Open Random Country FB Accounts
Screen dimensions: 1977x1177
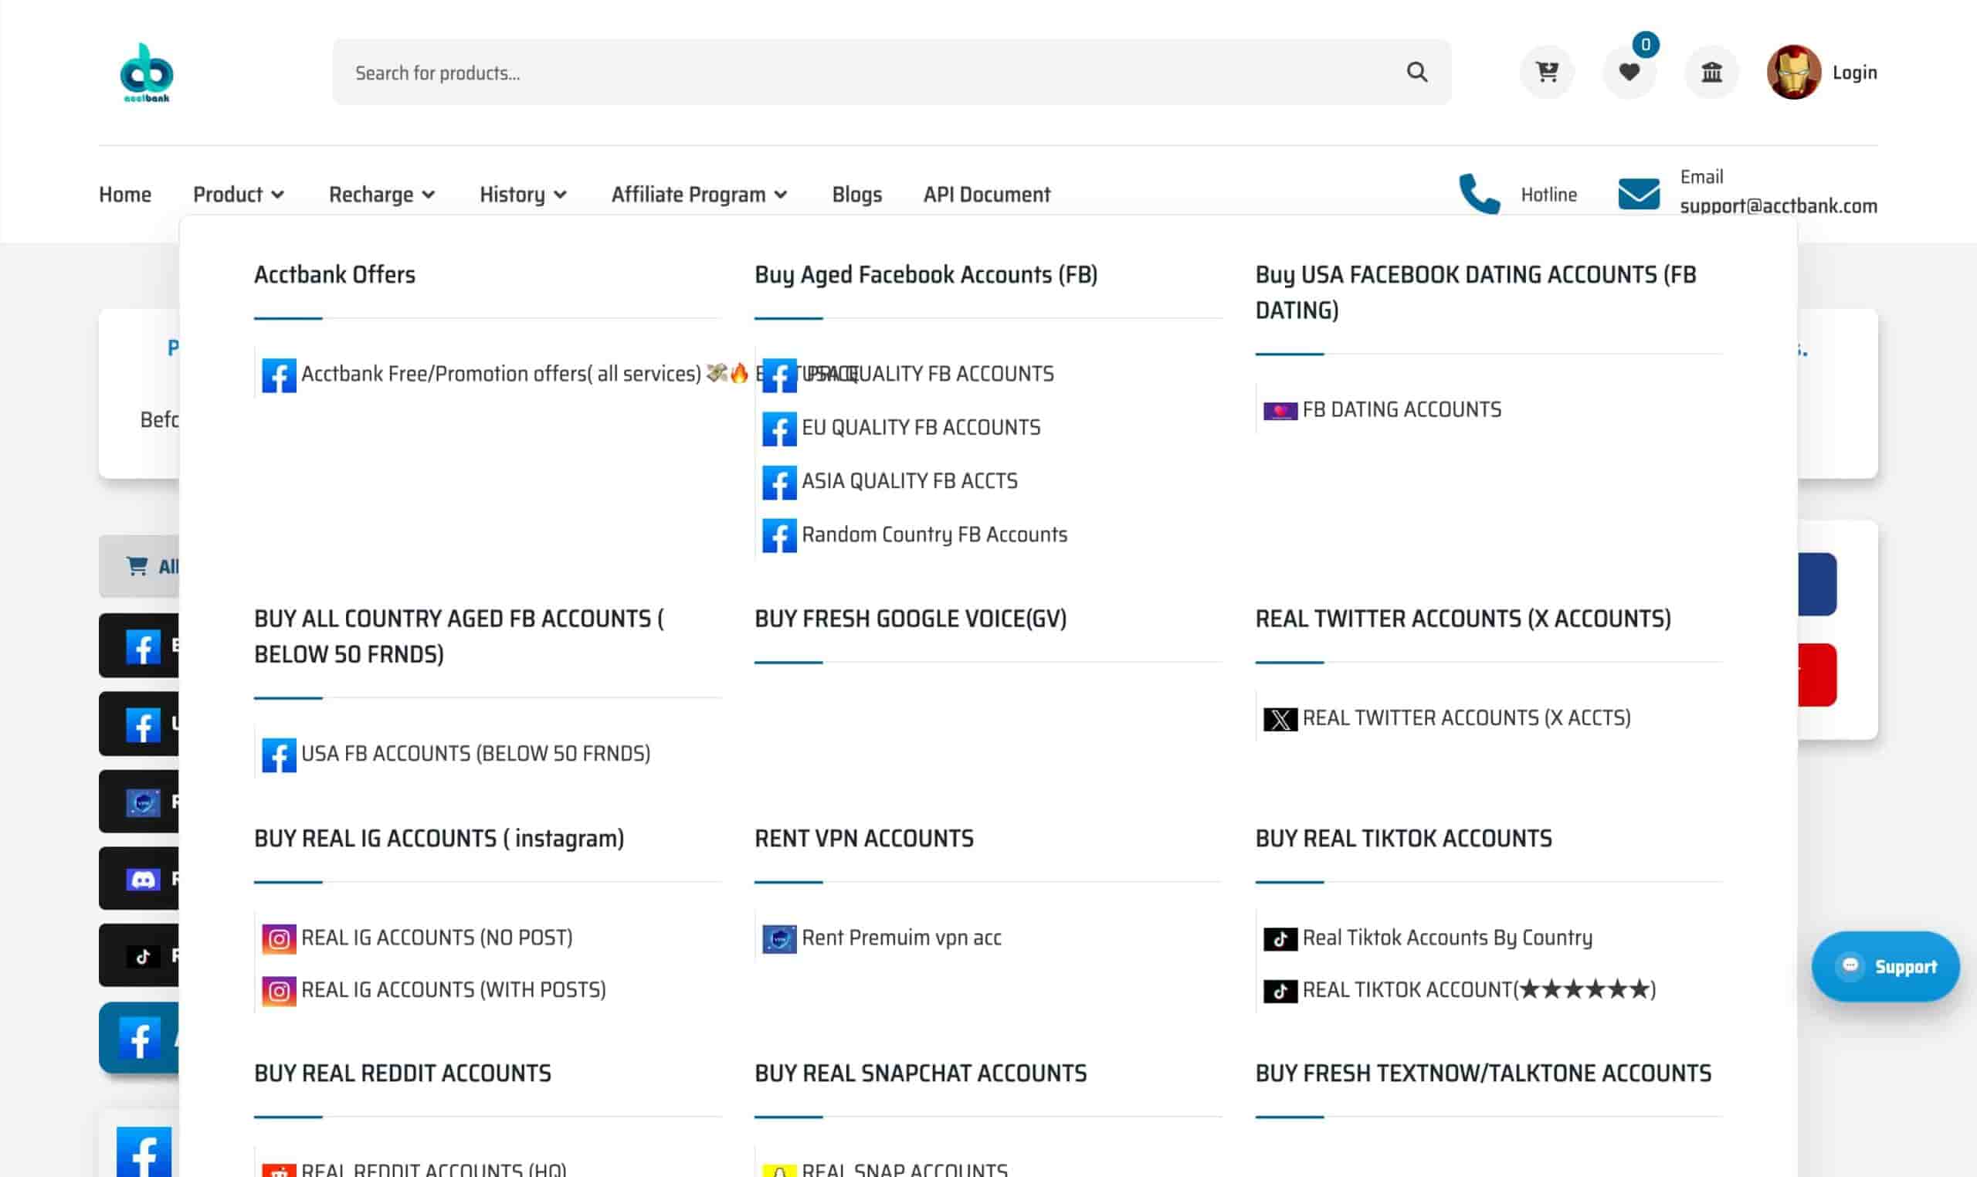point(934,534)
